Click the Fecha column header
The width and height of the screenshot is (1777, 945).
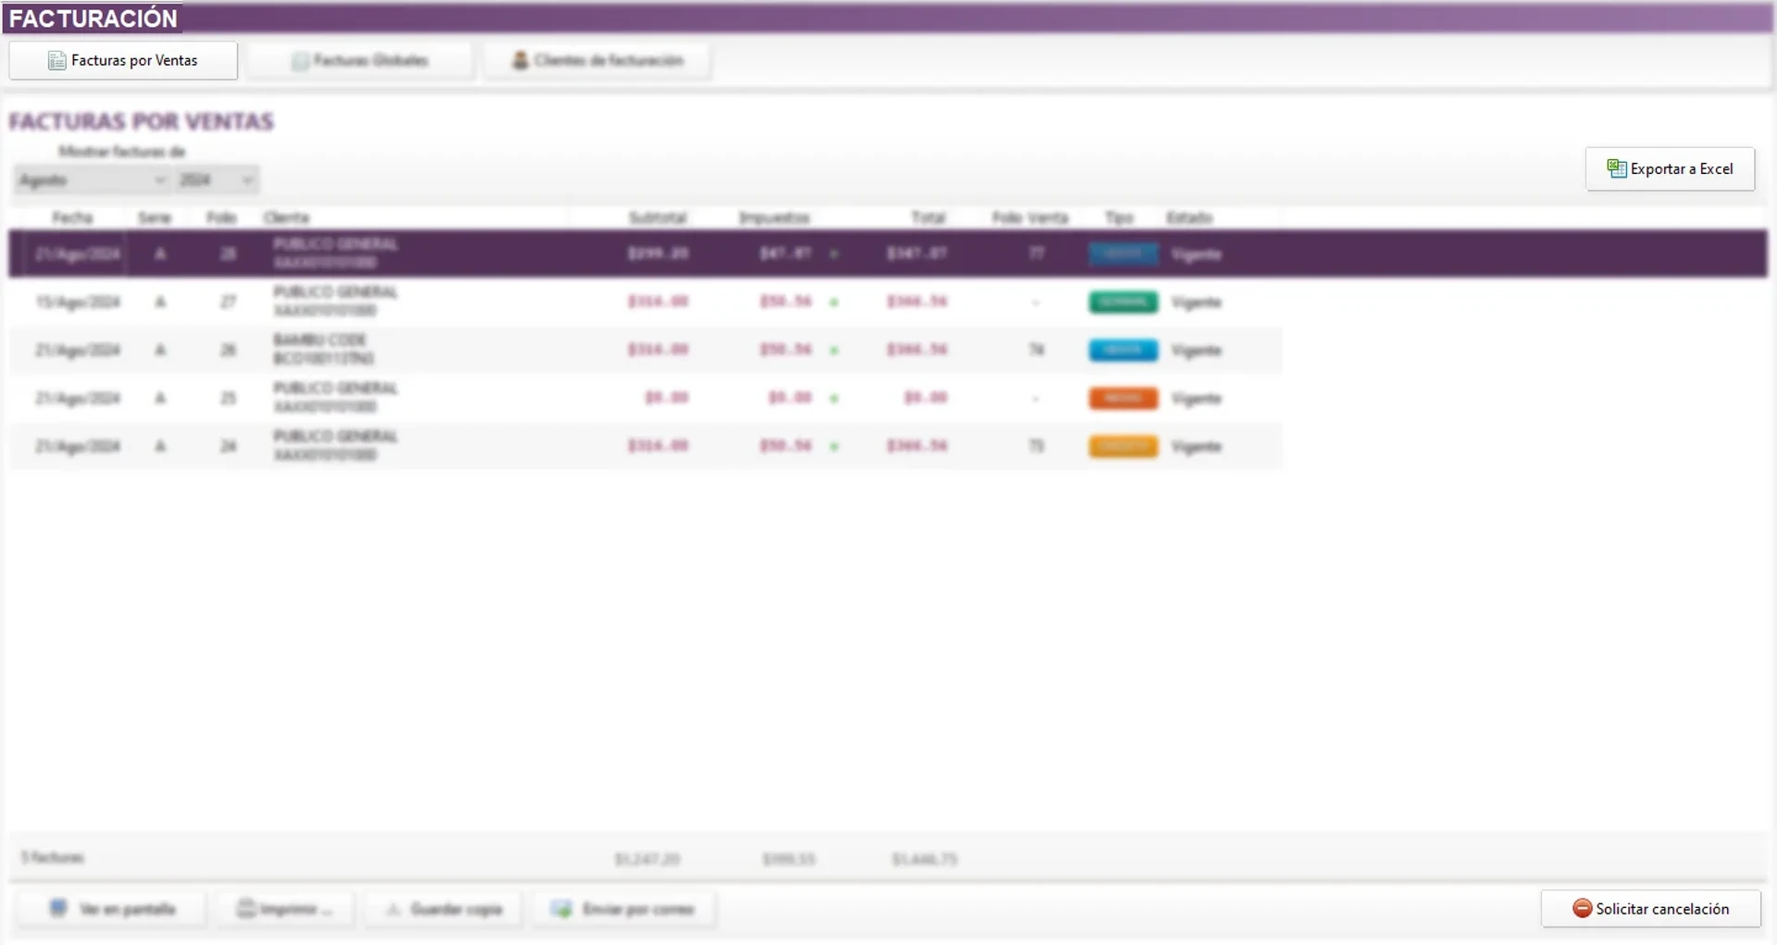tap(72, 218)
